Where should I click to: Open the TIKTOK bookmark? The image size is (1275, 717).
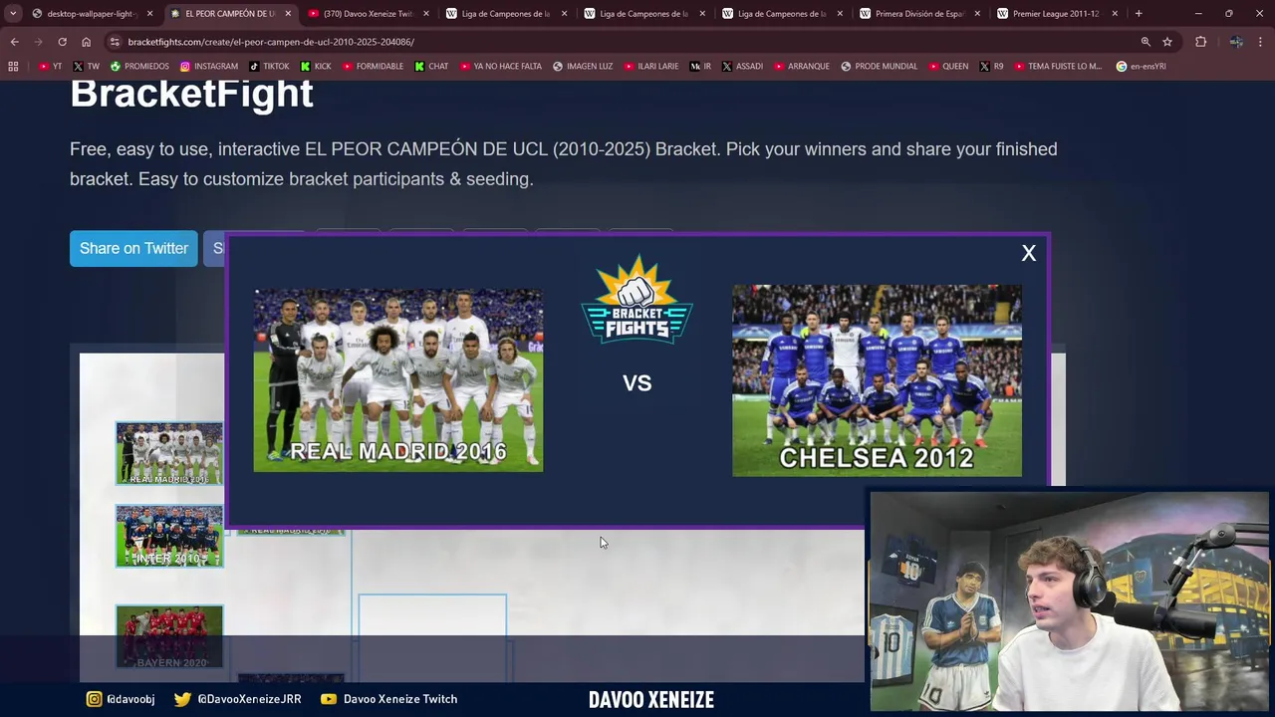(x=269, y=67)
